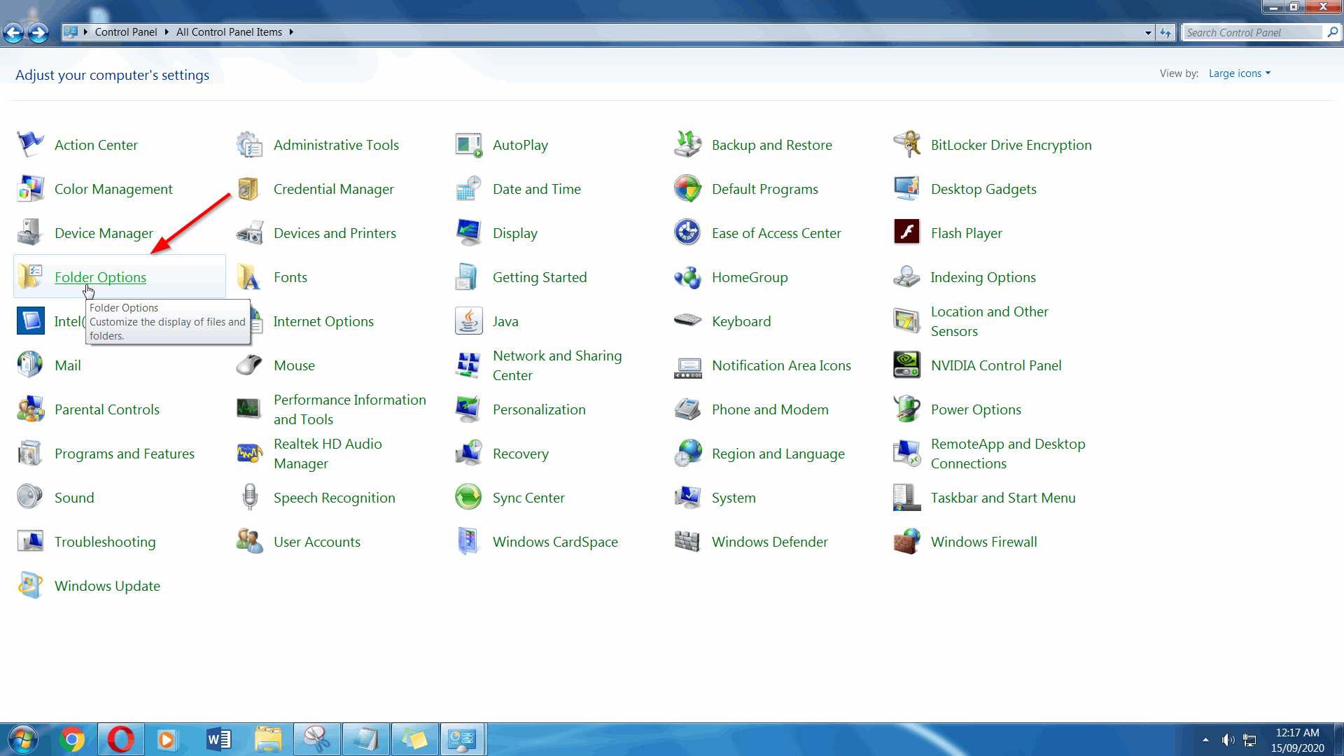Open the Sound speaker icon

pyautogui.click(x=30, y=496)
